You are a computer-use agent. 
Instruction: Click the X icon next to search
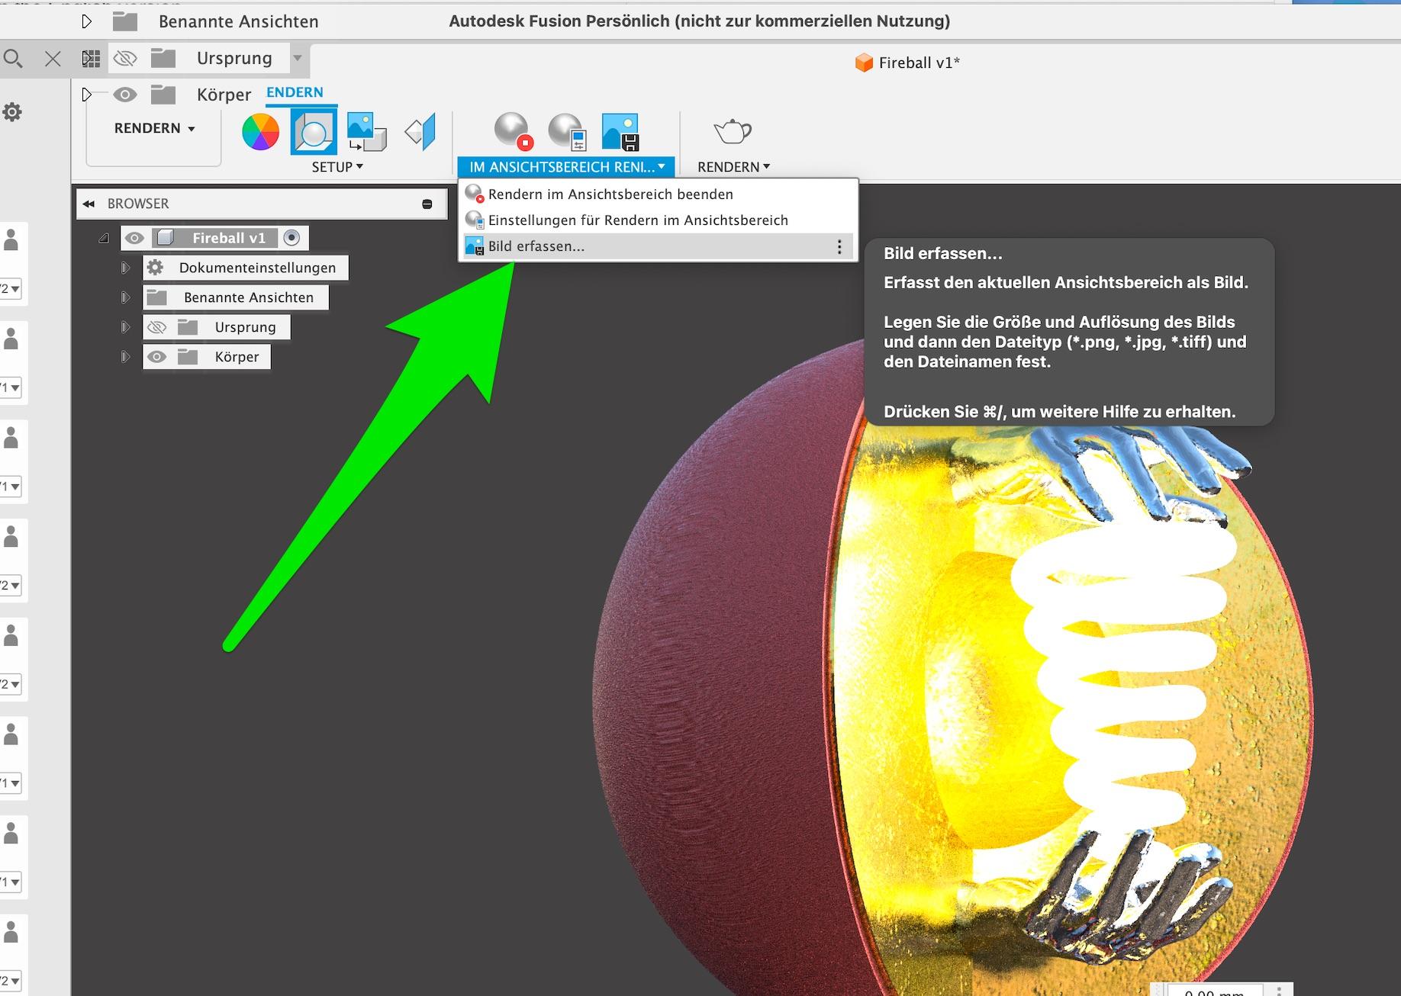point(53,59)
